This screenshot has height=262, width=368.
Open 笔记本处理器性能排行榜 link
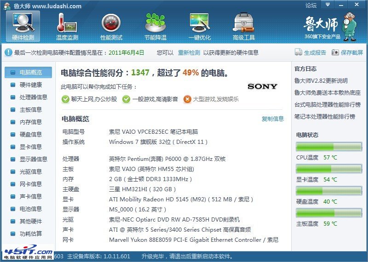point(325,117)
